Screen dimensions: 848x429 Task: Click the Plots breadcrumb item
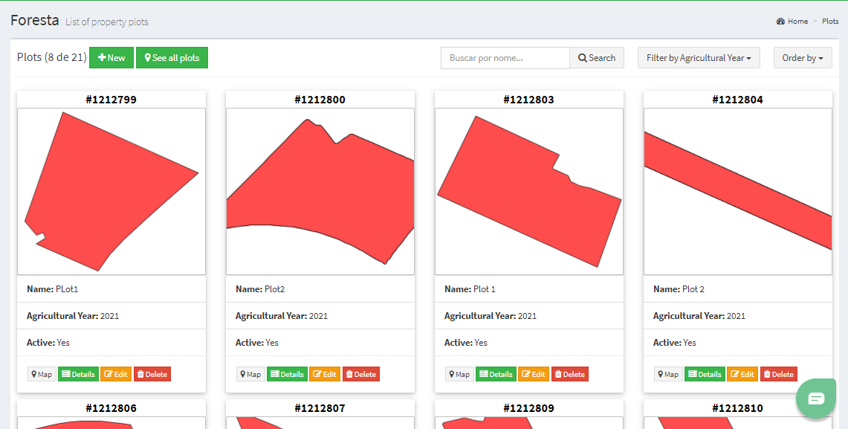(830, 22)
